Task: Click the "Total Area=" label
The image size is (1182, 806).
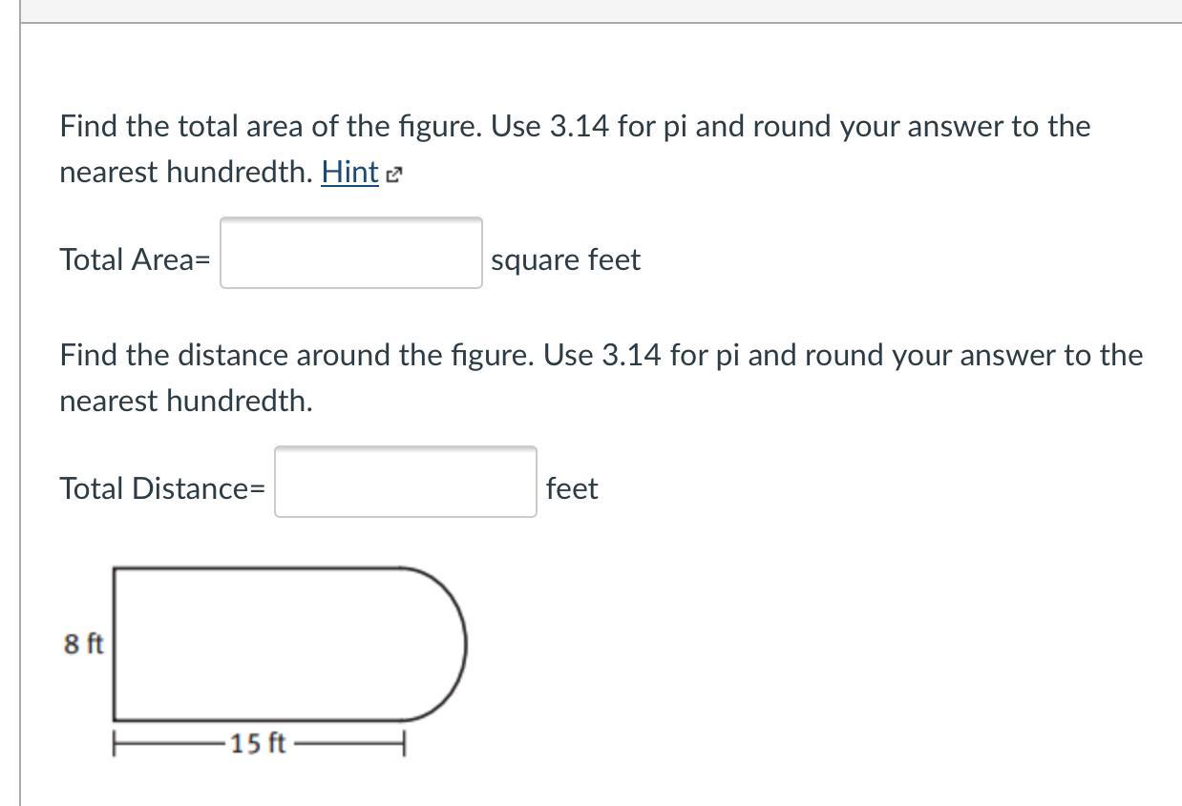Action: pos(135,259)
